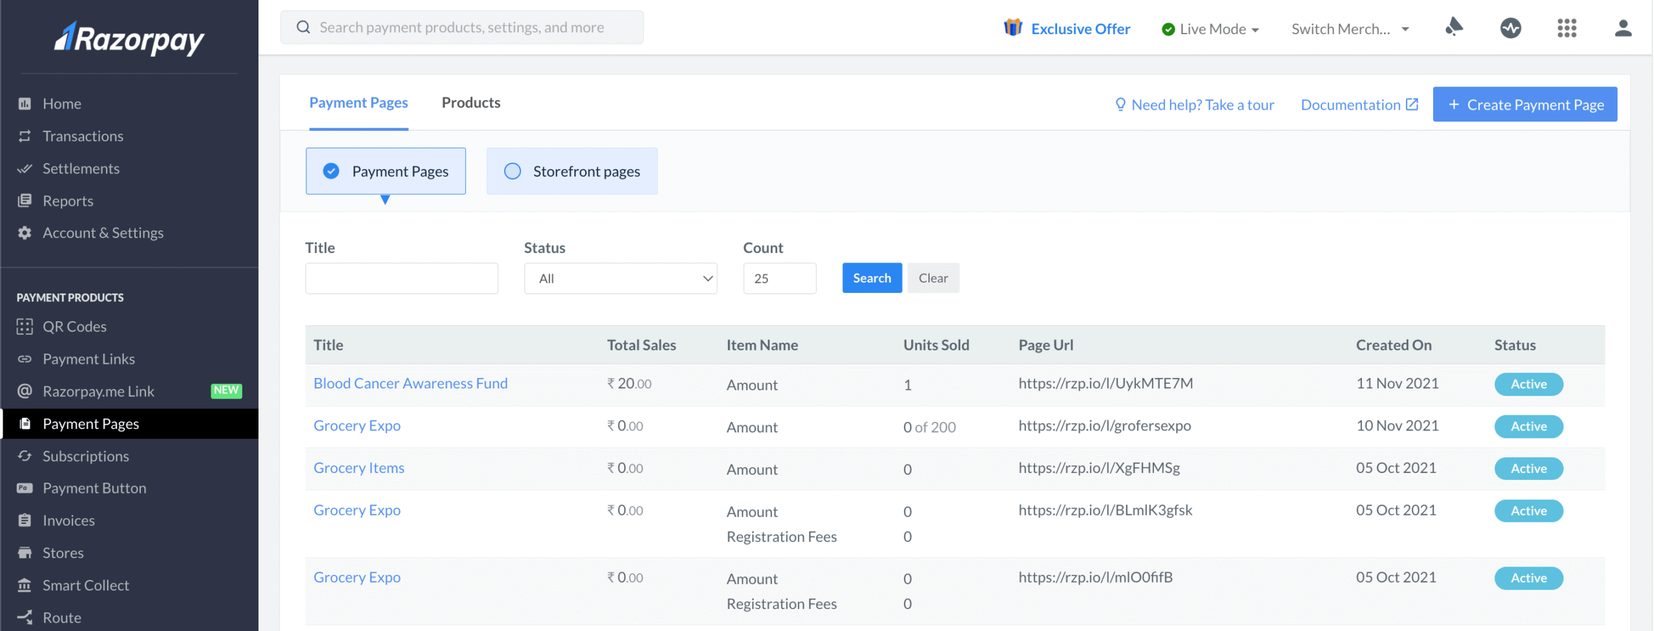Click the Settlements double-check icon
This screenshot has width=1654, height=631.
[x=25, y=168]
